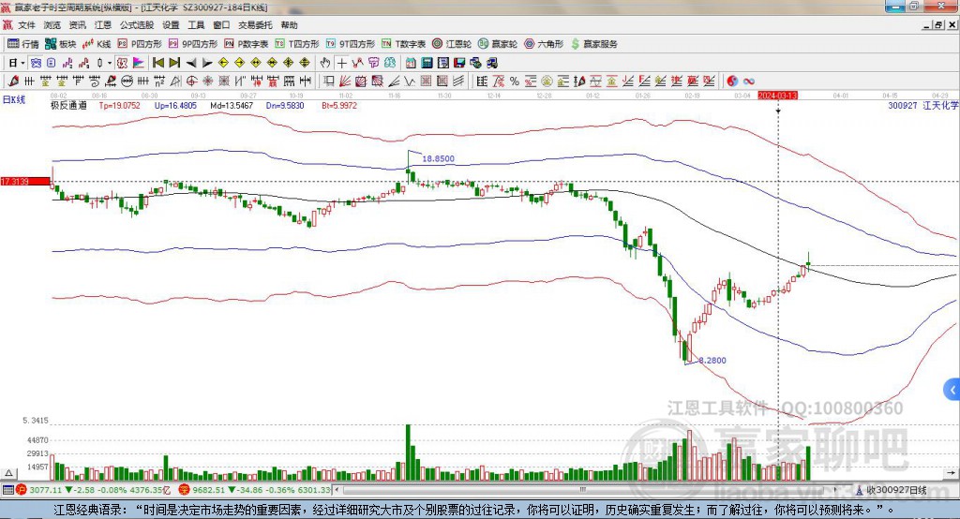
Task: Click the gold coin circle icon
Action: point(547,81)
